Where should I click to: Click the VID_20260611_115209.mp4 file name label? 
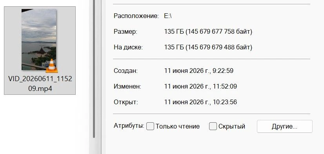(x=40, y=84)
